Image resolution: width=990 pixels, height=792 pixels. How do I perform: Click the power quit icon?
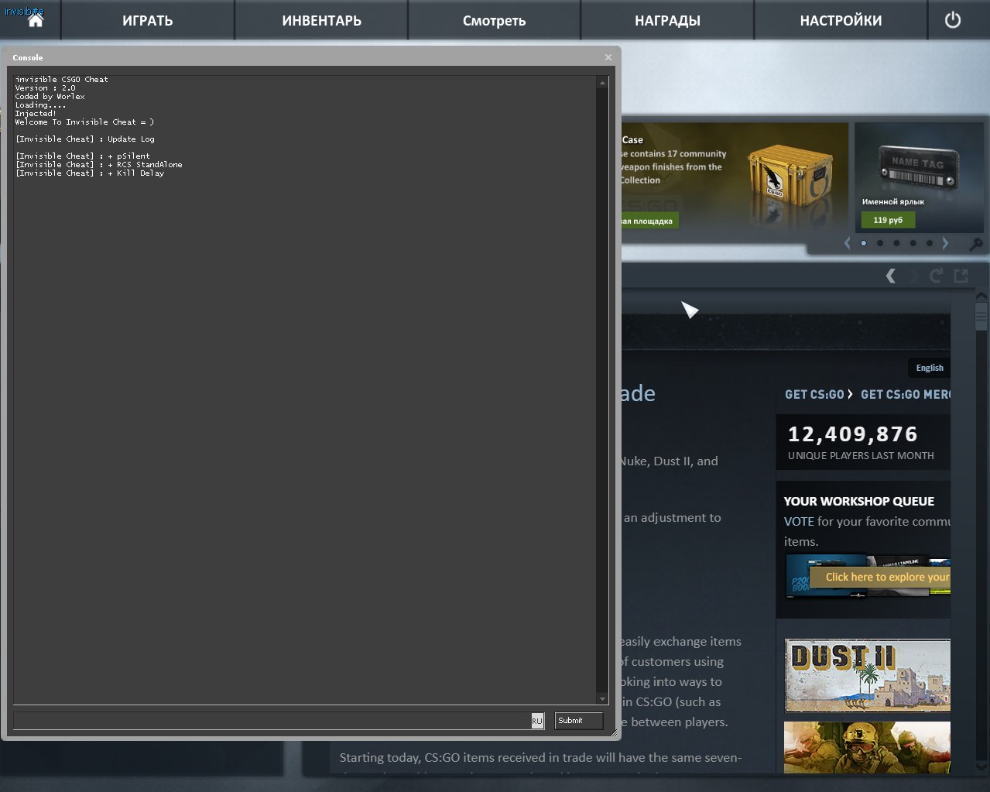(953, 20)
